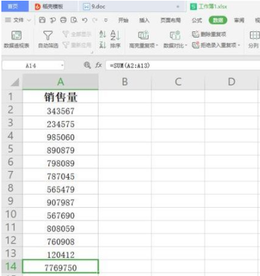Select column A header
Viewport: 260px width, 276px height.
(x=60, y=82)
